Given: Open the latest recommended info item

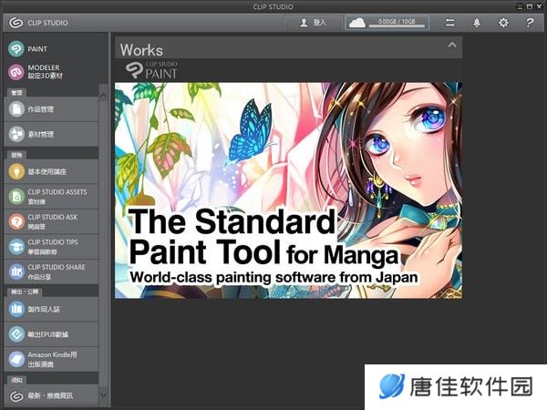Looking at the screenshot, I should click(x=51, y=395).
